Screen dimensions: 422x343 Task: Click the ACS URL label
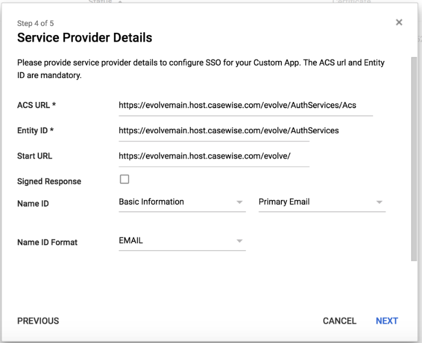point(37,106)
